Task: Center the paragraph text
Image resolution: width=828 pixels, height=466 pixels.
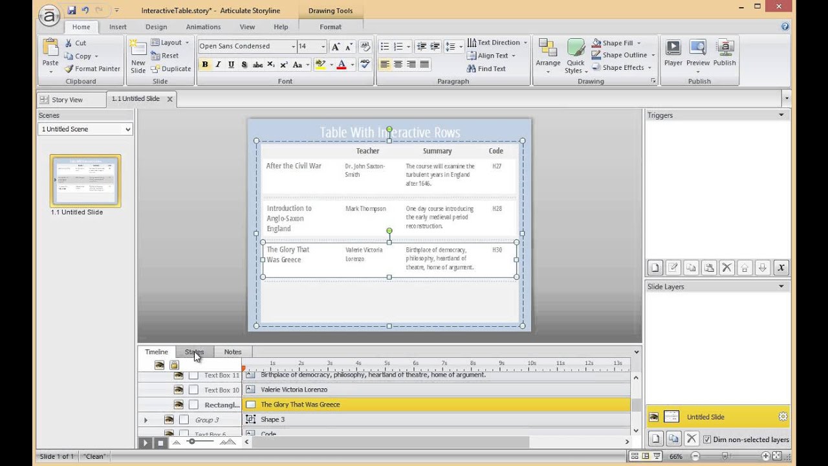Action: point(398,65)
